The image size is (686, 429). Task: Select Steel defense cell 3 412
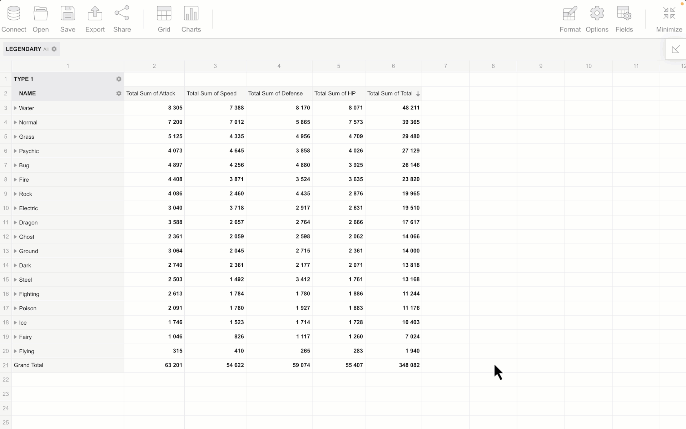point(279,280)
